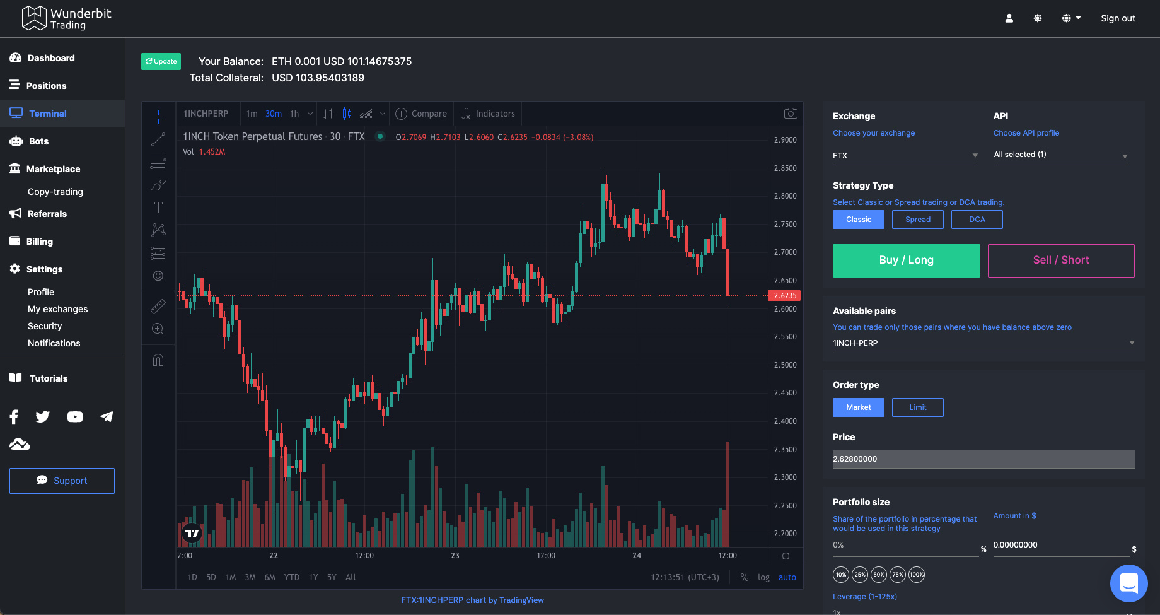Switch to area chart style
1160x615 pixels.
[x=366, y=114]
